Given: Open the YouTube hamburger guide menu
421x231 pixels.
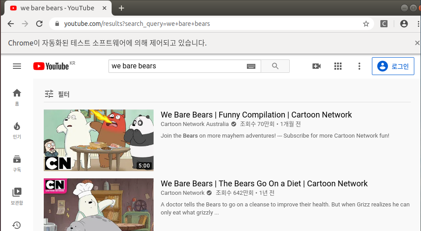Looking at the screenshot, I should click(x=17, y=66).
